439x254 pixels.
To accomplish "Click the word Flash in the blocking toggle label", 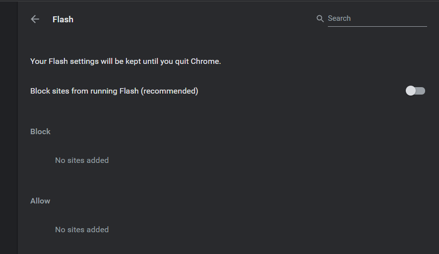I will tap(129, 91).
